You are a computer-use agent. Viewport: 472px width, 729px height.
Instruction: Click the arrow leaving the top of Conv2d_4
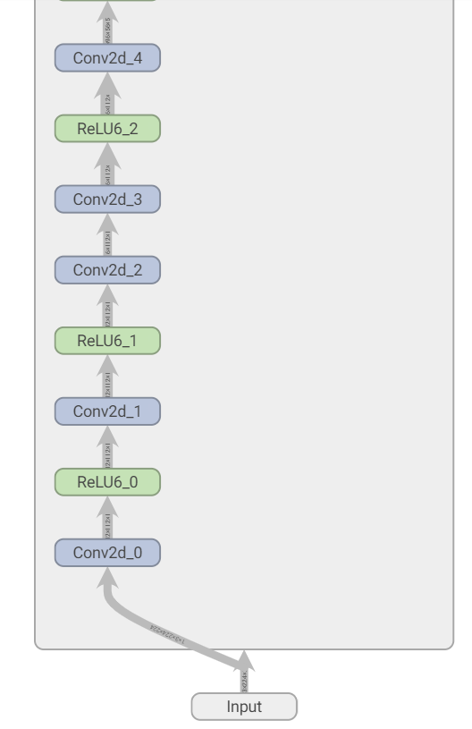pos(107,22)
